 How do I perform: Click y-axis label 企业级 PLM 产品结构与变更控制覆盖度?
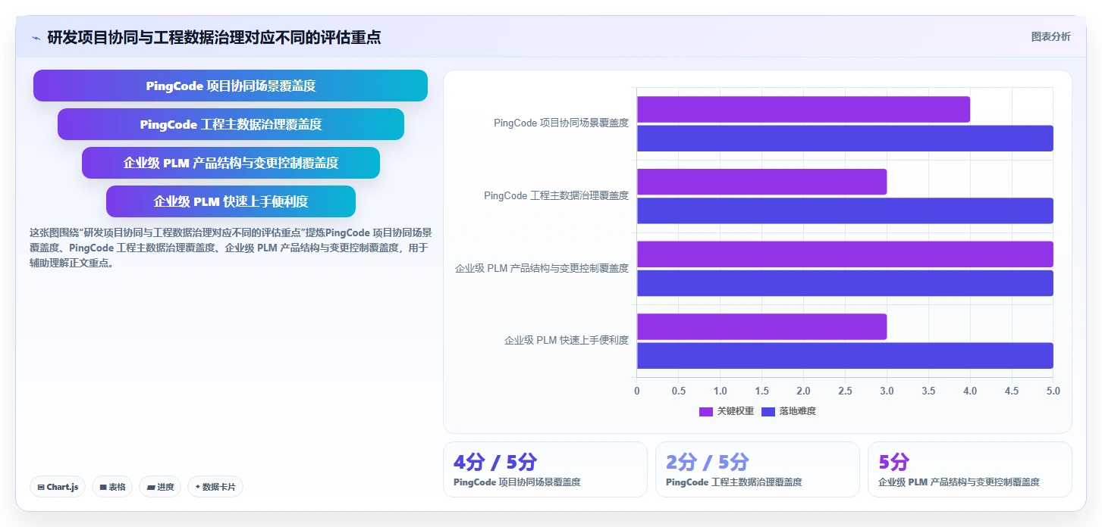[542, 268]
